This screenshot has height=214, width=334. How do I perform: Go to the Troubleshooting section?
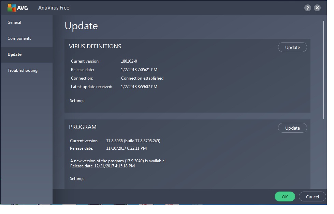[x=23, y=70]
